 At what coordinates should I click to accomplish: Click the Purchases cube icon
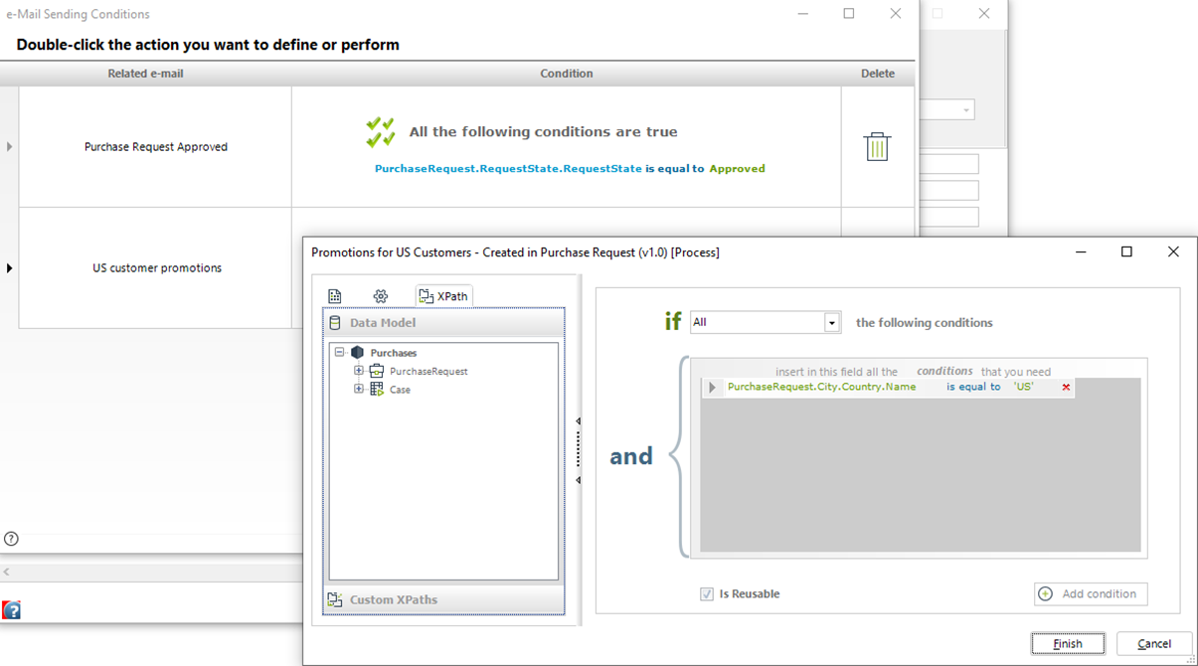point(358,352)
